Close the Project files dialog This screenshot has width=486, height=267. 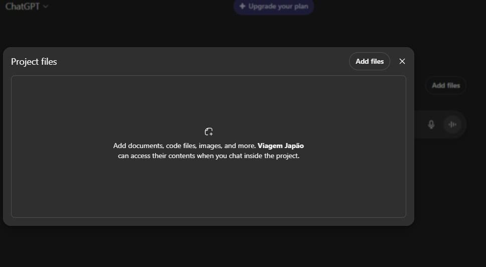(x=402, y=61)
